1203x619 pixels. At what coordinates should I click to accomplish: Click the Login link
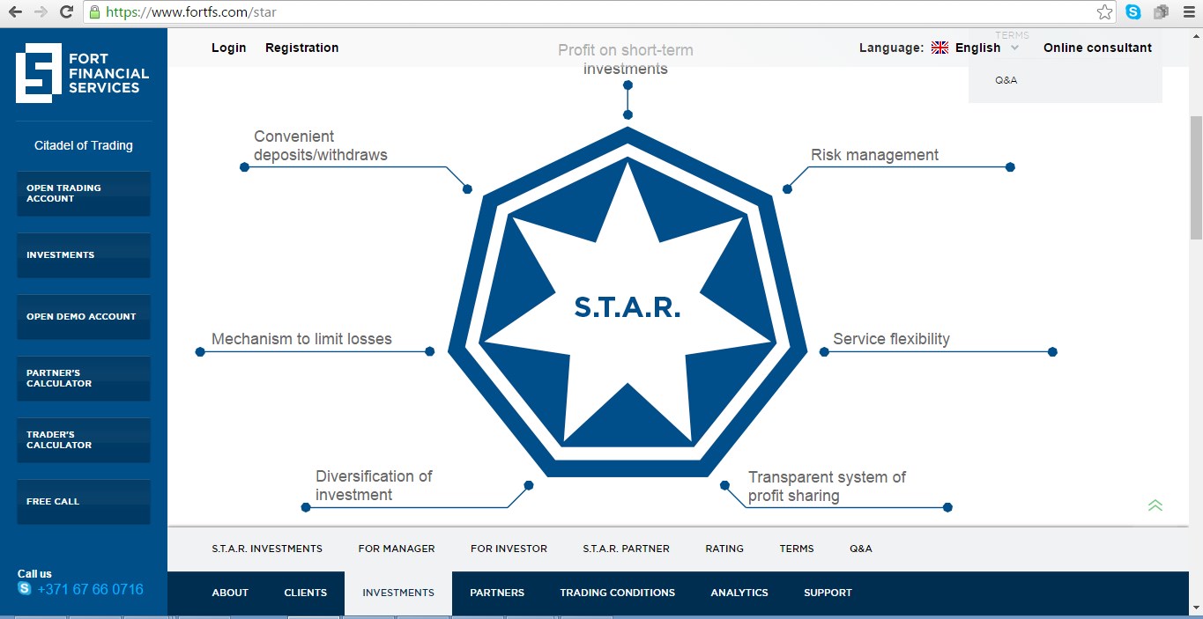pyautogui.click(x=228, y=48)
